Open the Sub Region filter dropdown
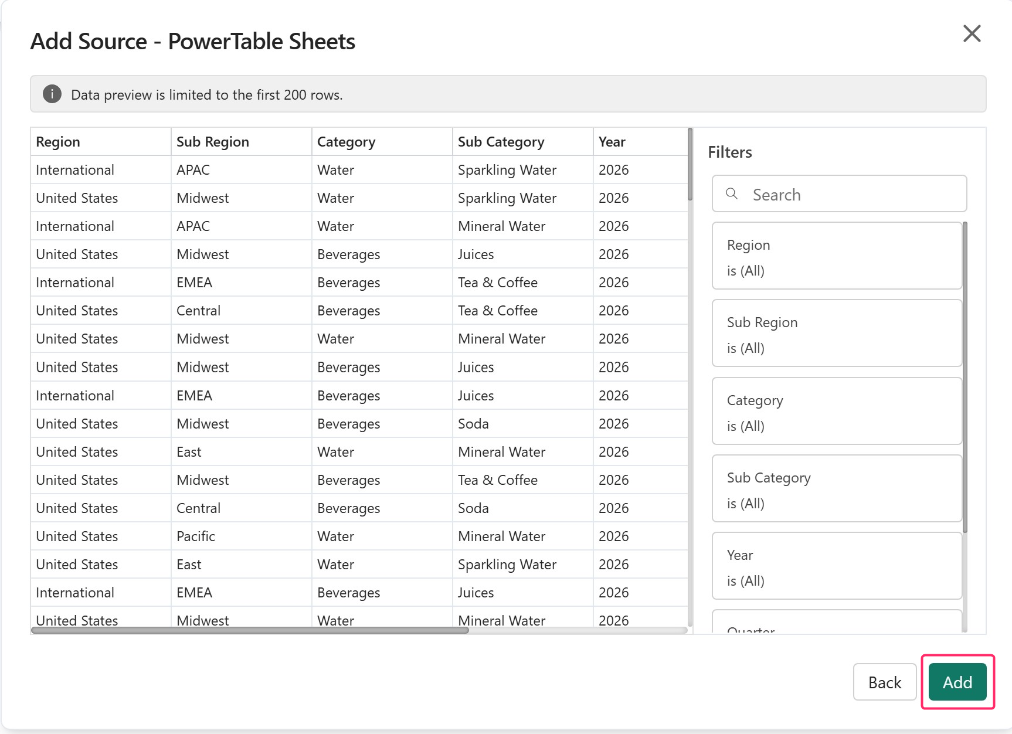The width and height of the screenshot is (1012, 734). [x=836, y=334]
